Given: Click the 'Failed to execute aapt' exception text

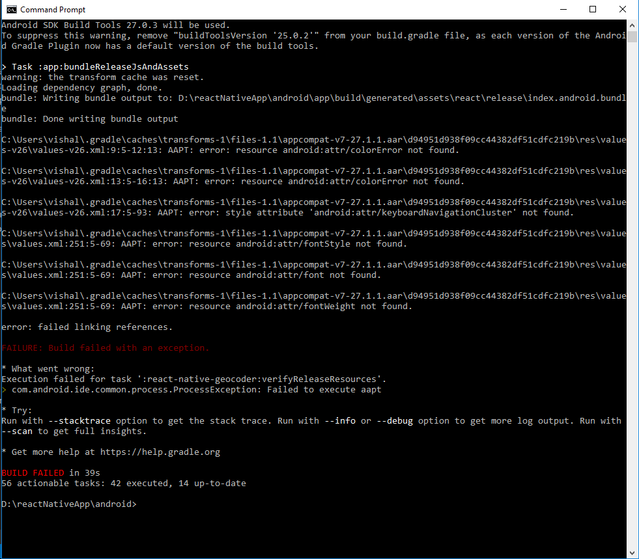Looking at the screenshot, I should tap(324, 390).
